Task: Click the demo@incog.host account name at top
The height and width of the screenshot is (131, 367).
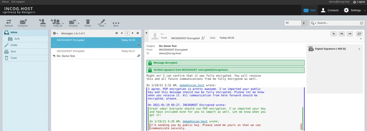Action: click(x=339, y=2)
